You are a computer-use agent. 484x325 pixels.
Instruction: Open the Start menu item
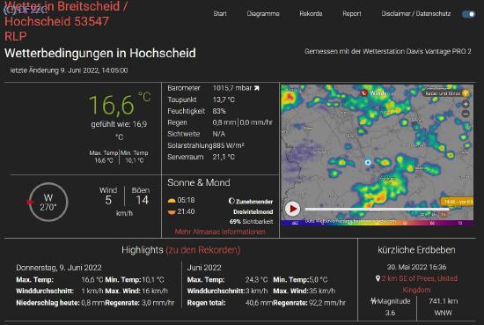pos(220,13)
